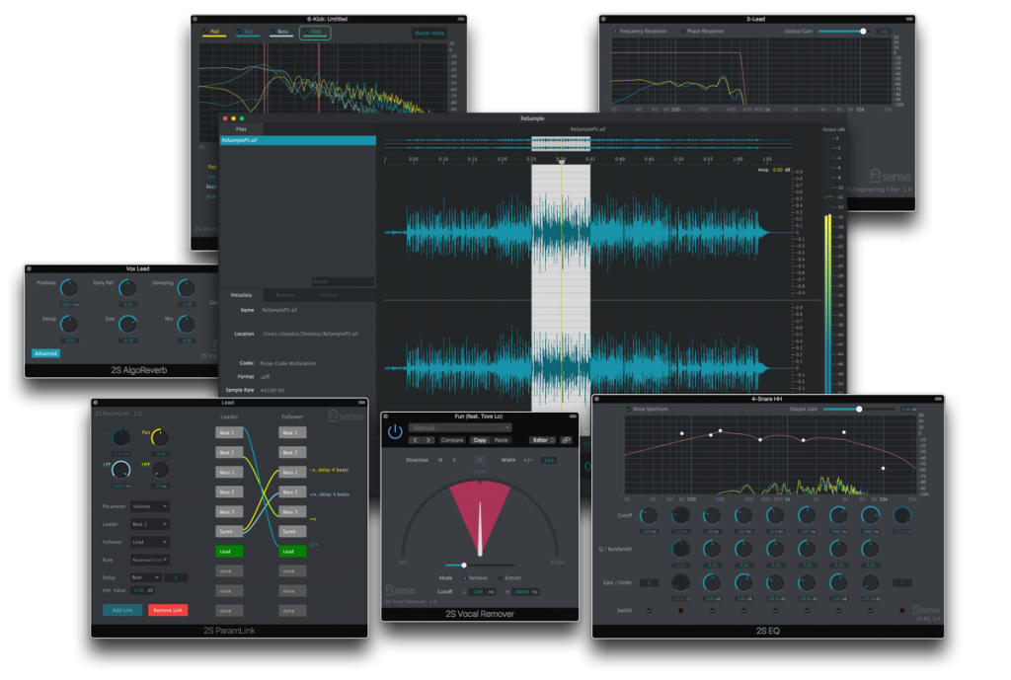Switch to the Metadata tab in ReSample
The width and height of the screenshot is (1011, 680).
[x=241, y=295]
